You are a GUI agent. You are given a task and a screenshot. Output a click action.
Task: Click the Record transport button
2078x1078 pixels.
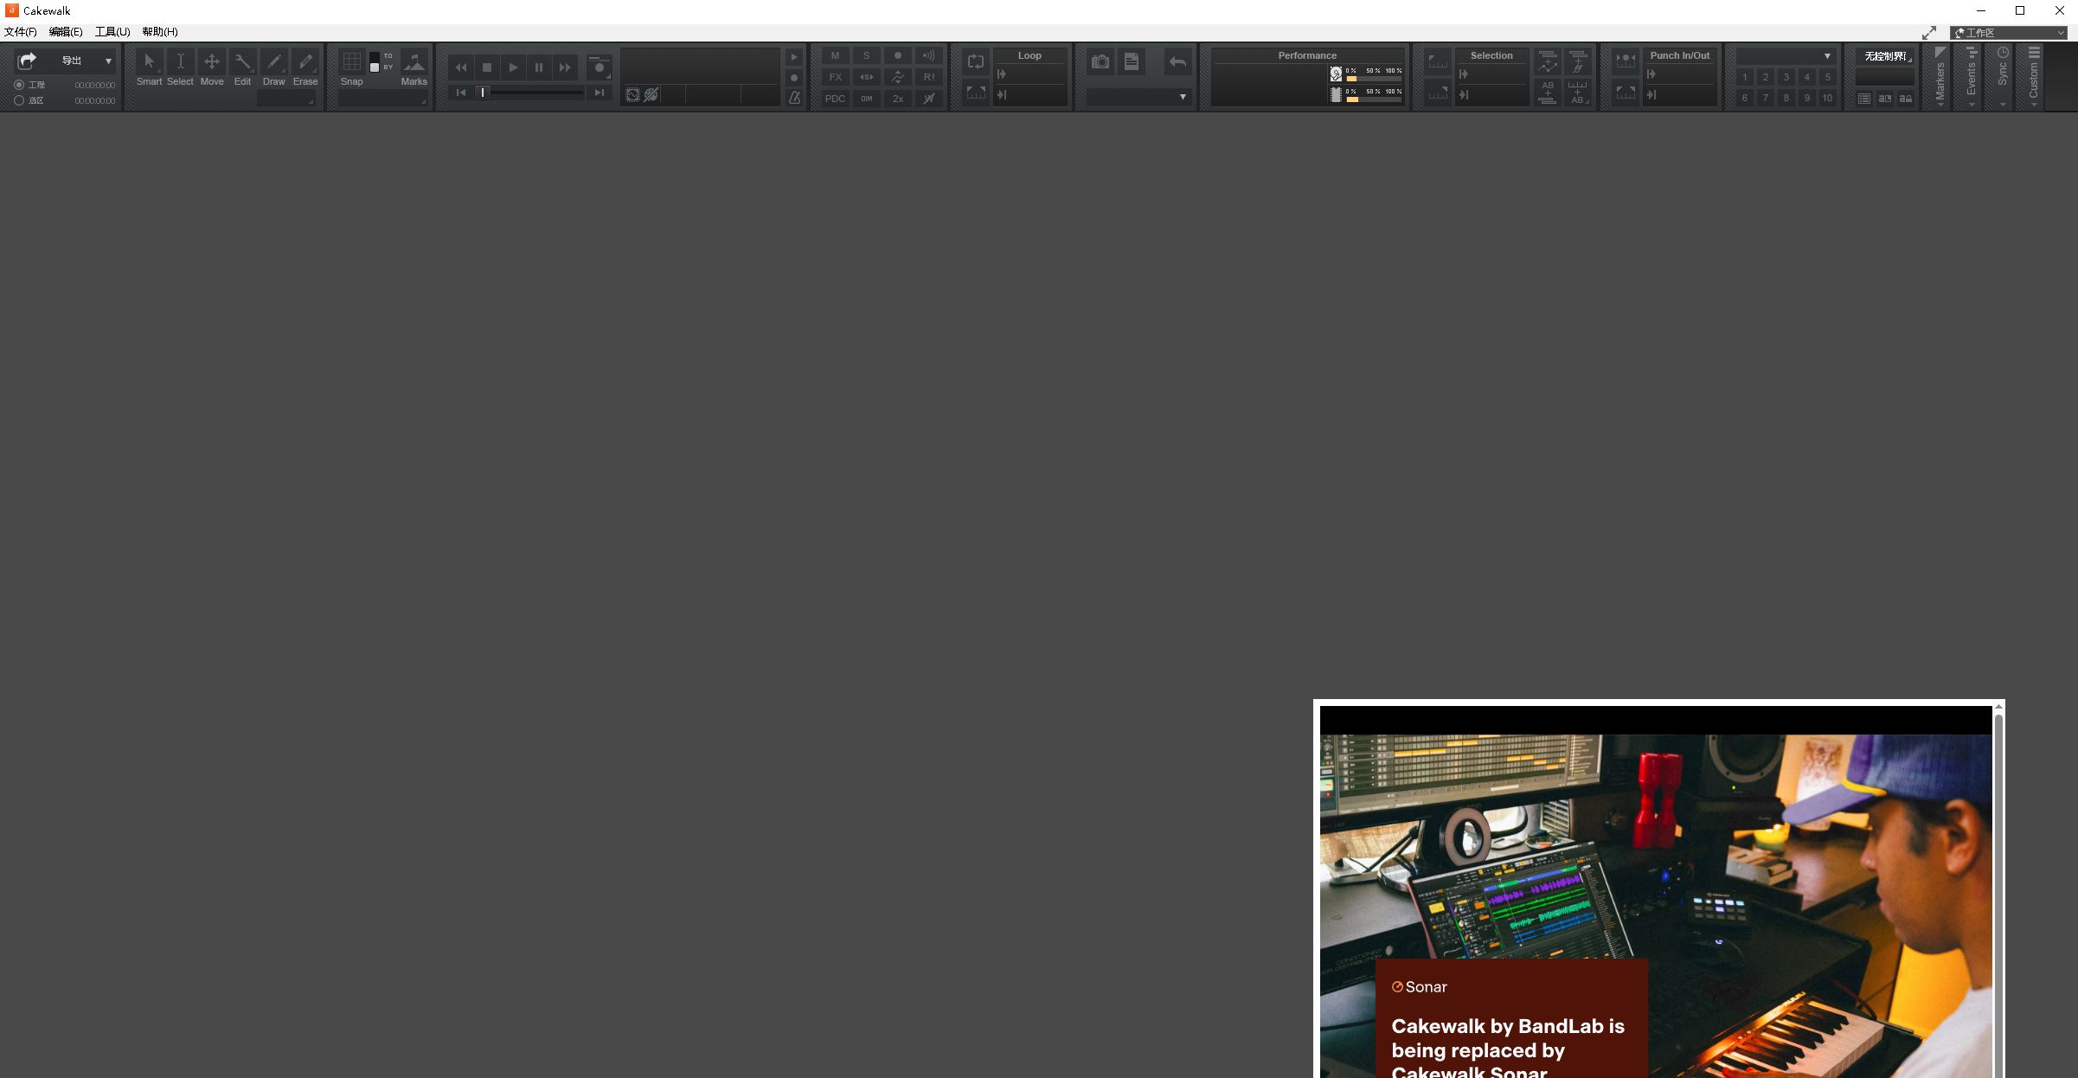coord(599,67)
